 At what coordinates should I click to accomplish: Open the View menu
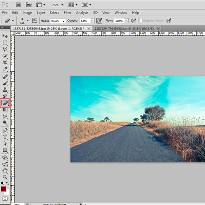106,13
